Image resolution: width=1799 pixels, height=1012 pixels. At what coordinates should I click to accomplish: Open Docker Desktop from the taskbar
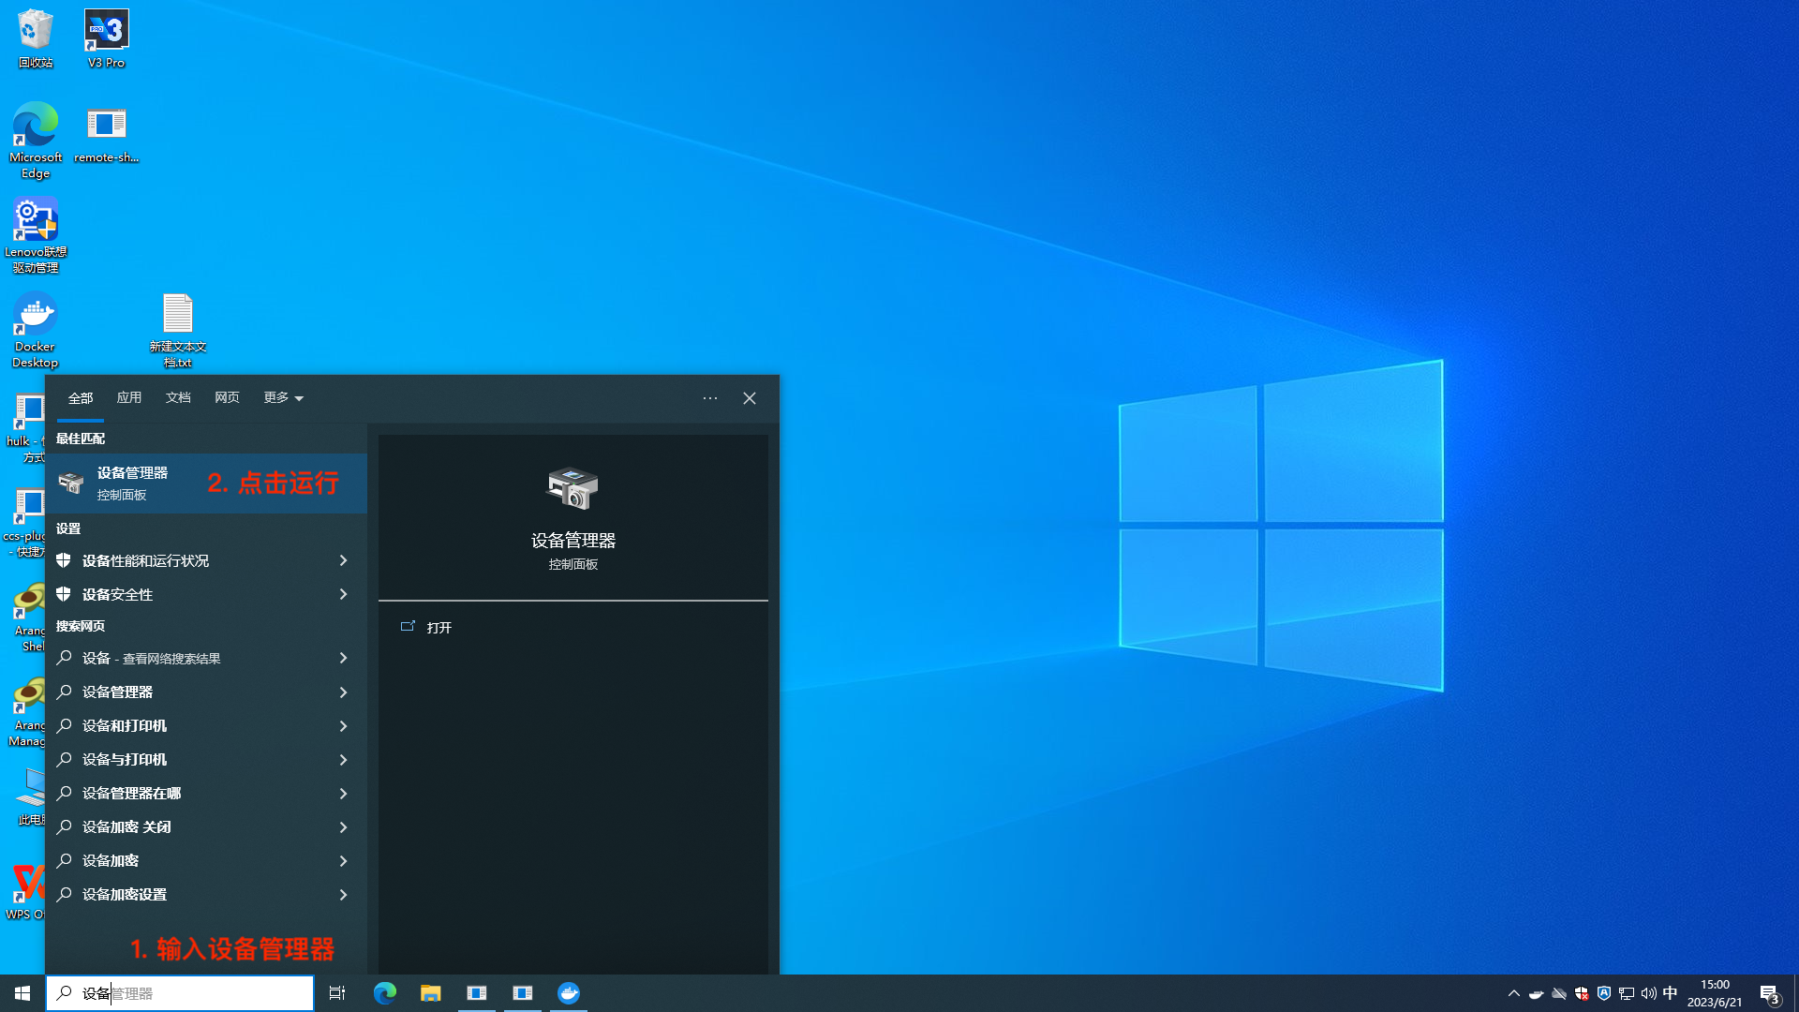tap(569, 993)
